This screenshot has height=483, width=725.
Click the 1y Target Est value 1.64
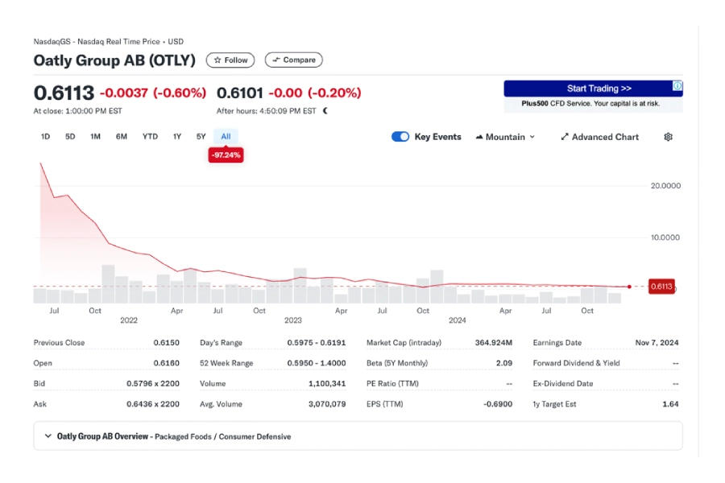point(670,403)
